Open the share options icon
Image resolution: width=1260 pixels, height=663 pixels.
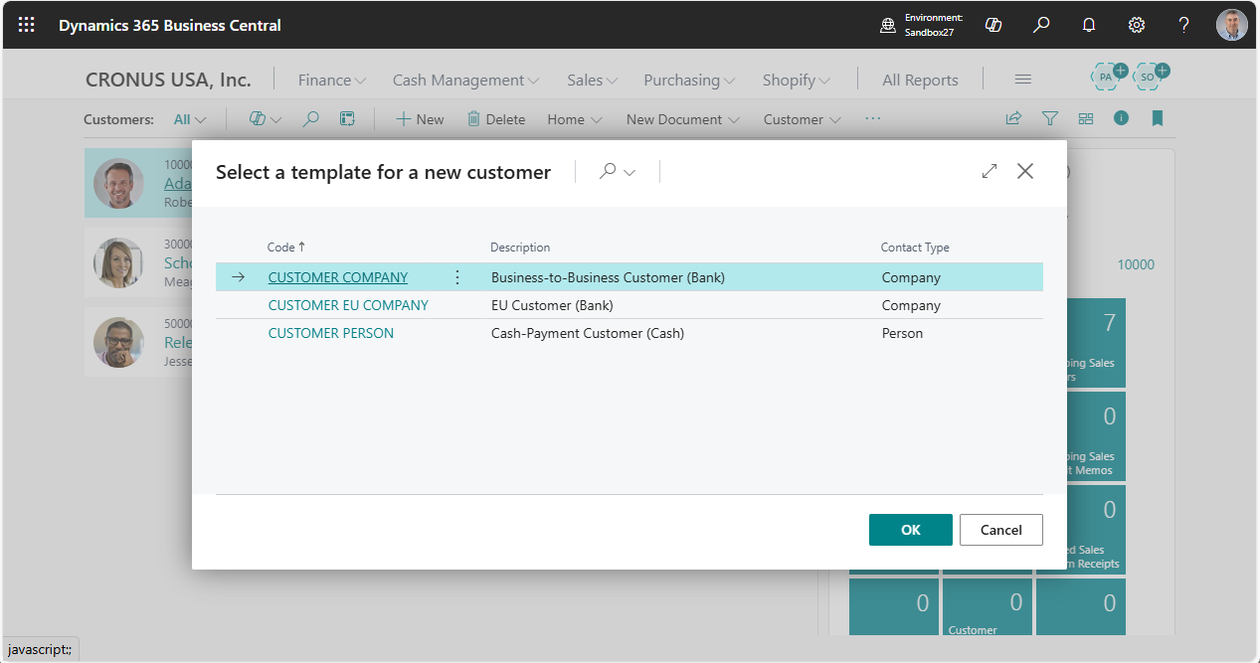(1012, 118)
